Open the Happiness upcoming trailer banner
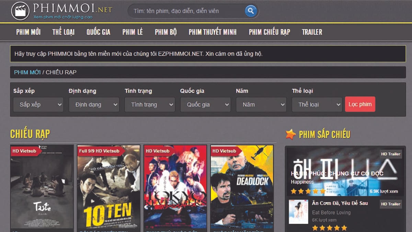Image resolution: width=412 pixels, height=232 pixels. [345, 172]
